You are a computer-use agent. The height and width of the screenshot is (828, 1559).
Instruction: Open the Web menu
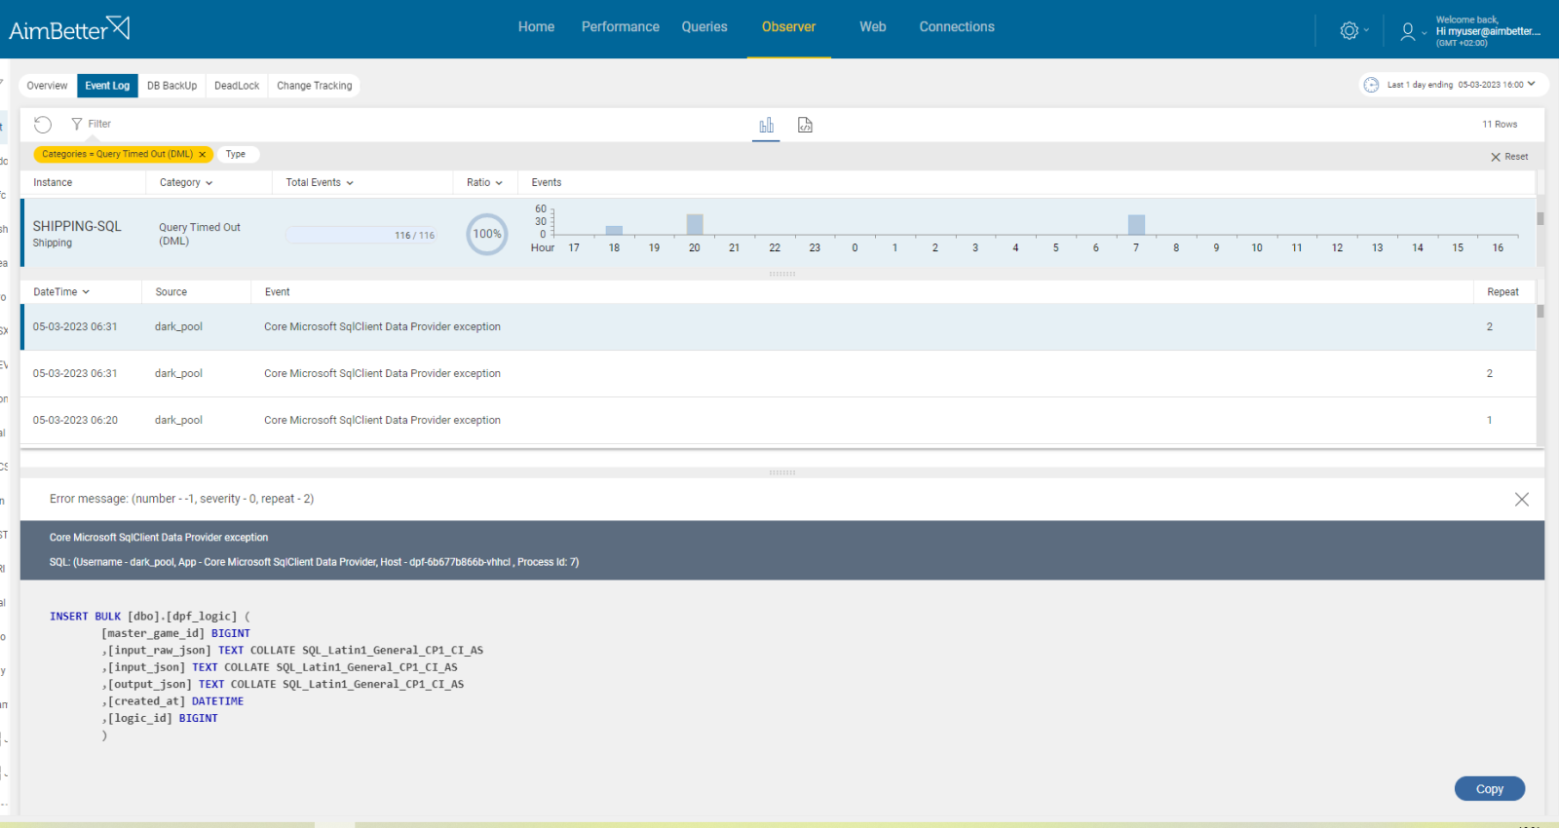coord(873,27)
